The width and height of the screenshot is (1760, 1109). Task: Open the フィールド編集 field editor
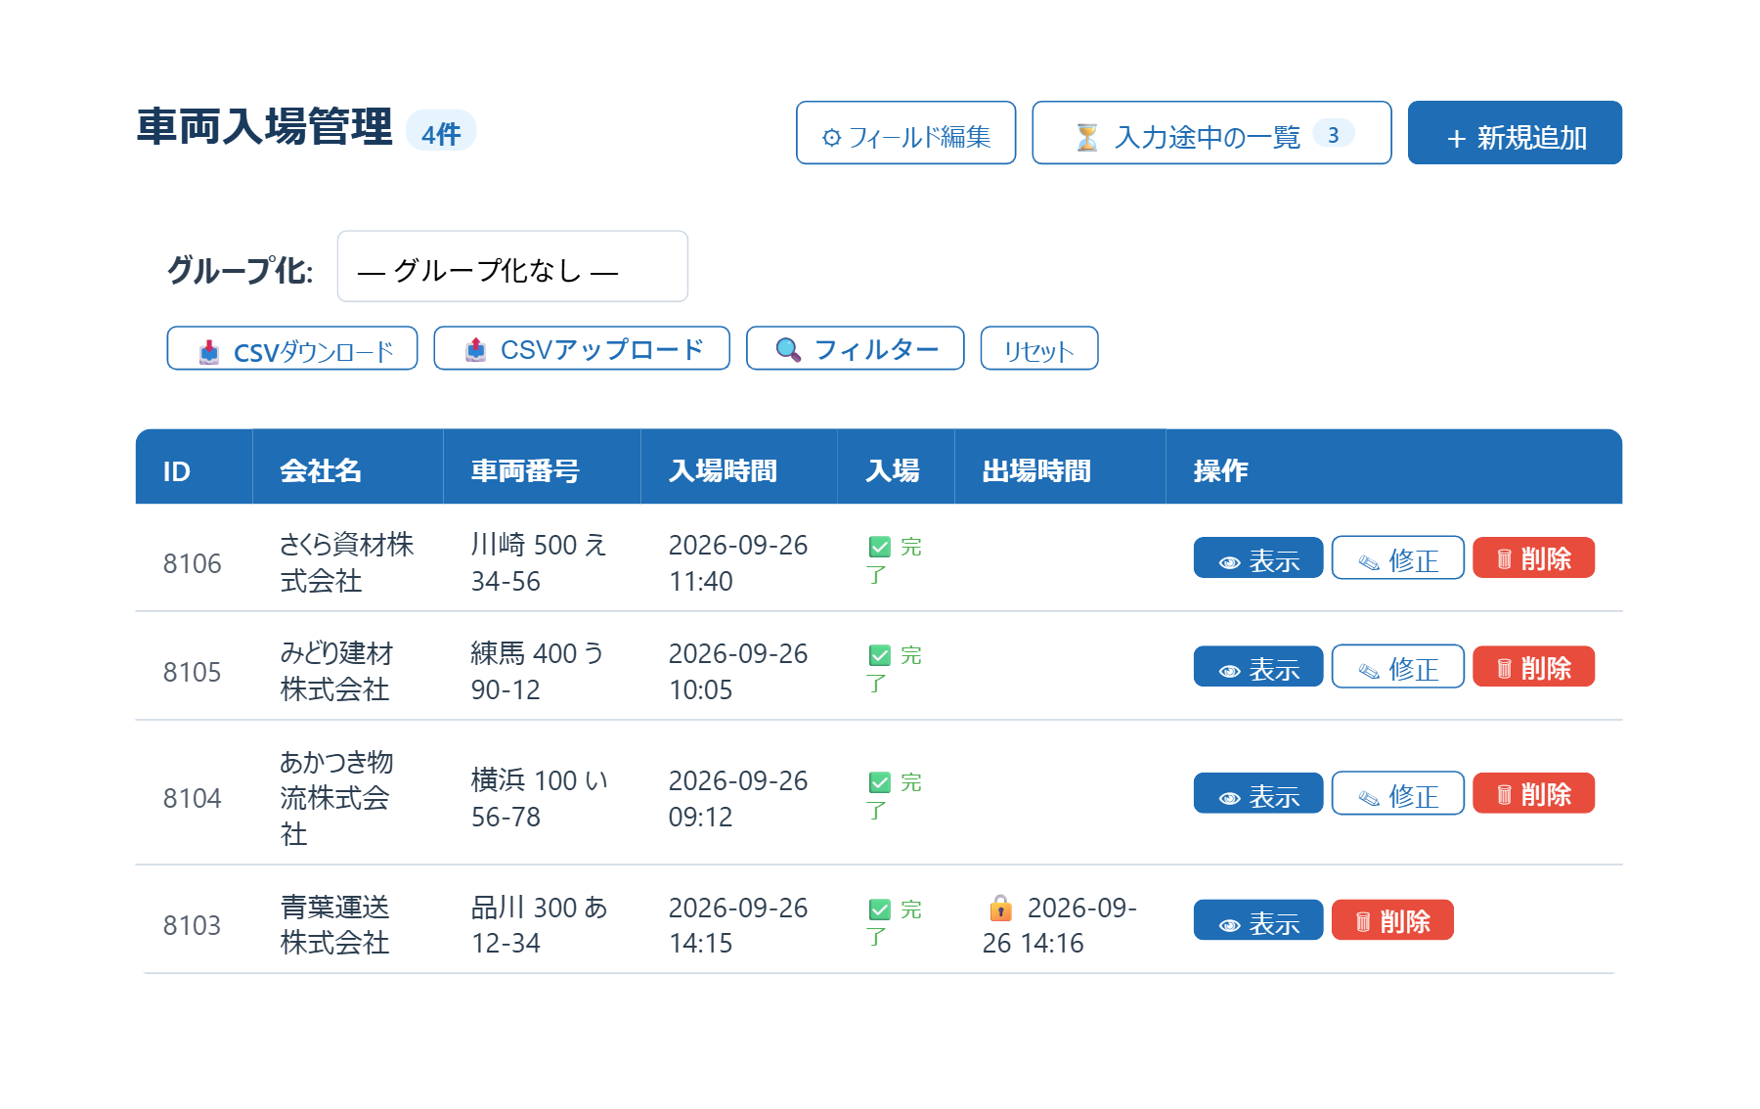[905, 133]
